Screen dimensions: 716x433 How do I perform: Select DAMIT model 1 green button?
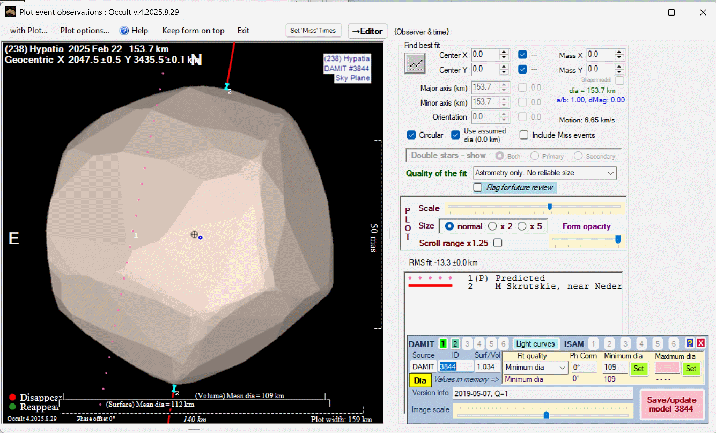click(443, 343)
